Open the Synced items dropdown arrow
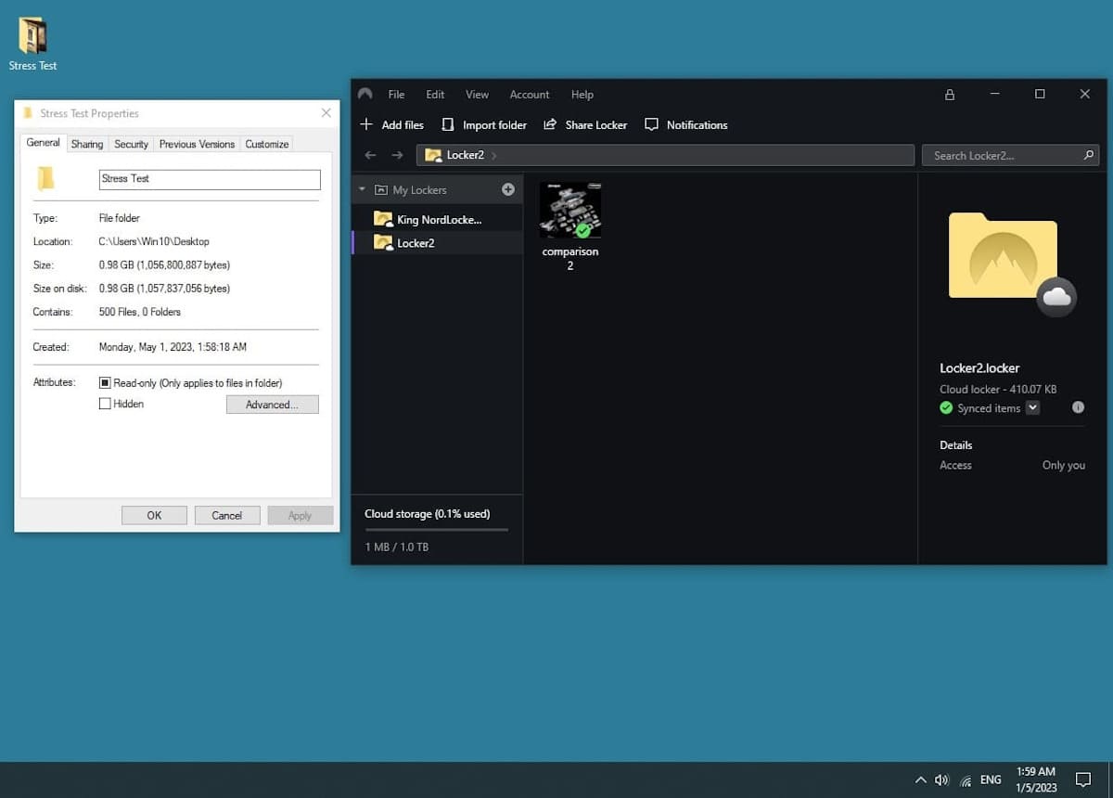 [x=1033, y=408]
